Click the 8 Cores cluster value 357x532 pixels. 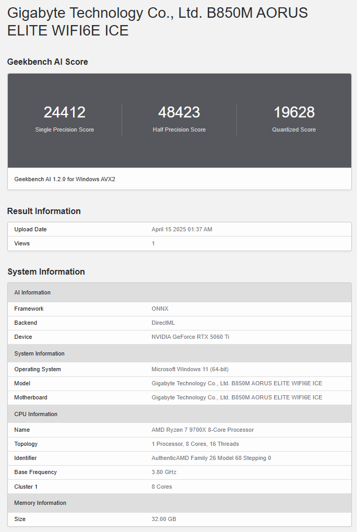[x=162, y=487]
